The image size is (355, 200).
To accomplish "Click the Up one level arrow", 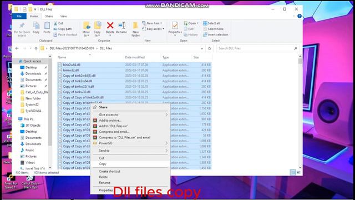I will coord(36,48).
